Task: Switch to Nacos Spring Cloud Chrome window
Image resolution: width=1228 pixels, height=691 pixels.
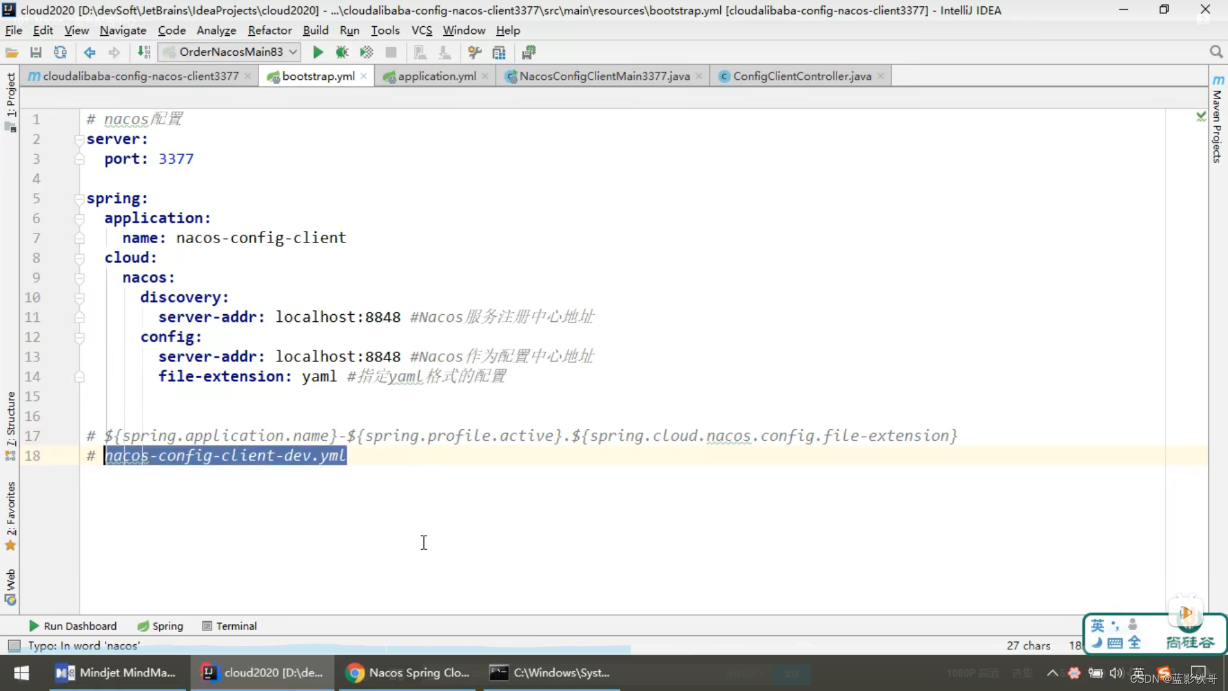Action: tap(407, 672)
